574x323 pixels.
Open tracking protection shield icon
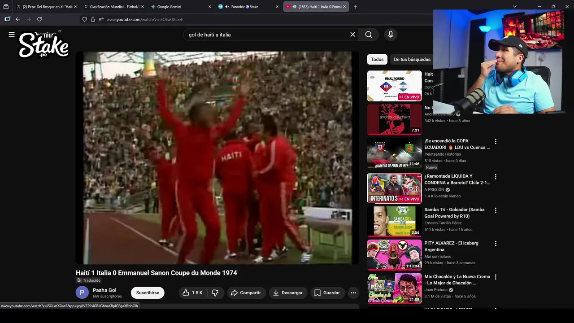pyautogui.click(x=84, y=19)
